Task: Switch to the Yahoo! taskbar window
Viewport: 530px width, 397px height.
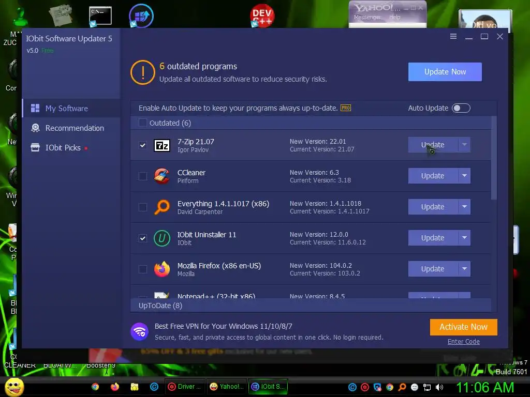Action: point(226,387)
